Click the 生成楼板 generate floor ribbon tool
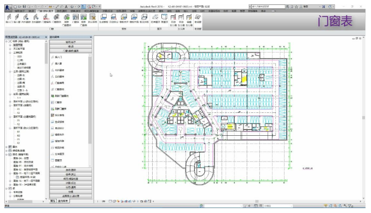 [x=103, y=19]
